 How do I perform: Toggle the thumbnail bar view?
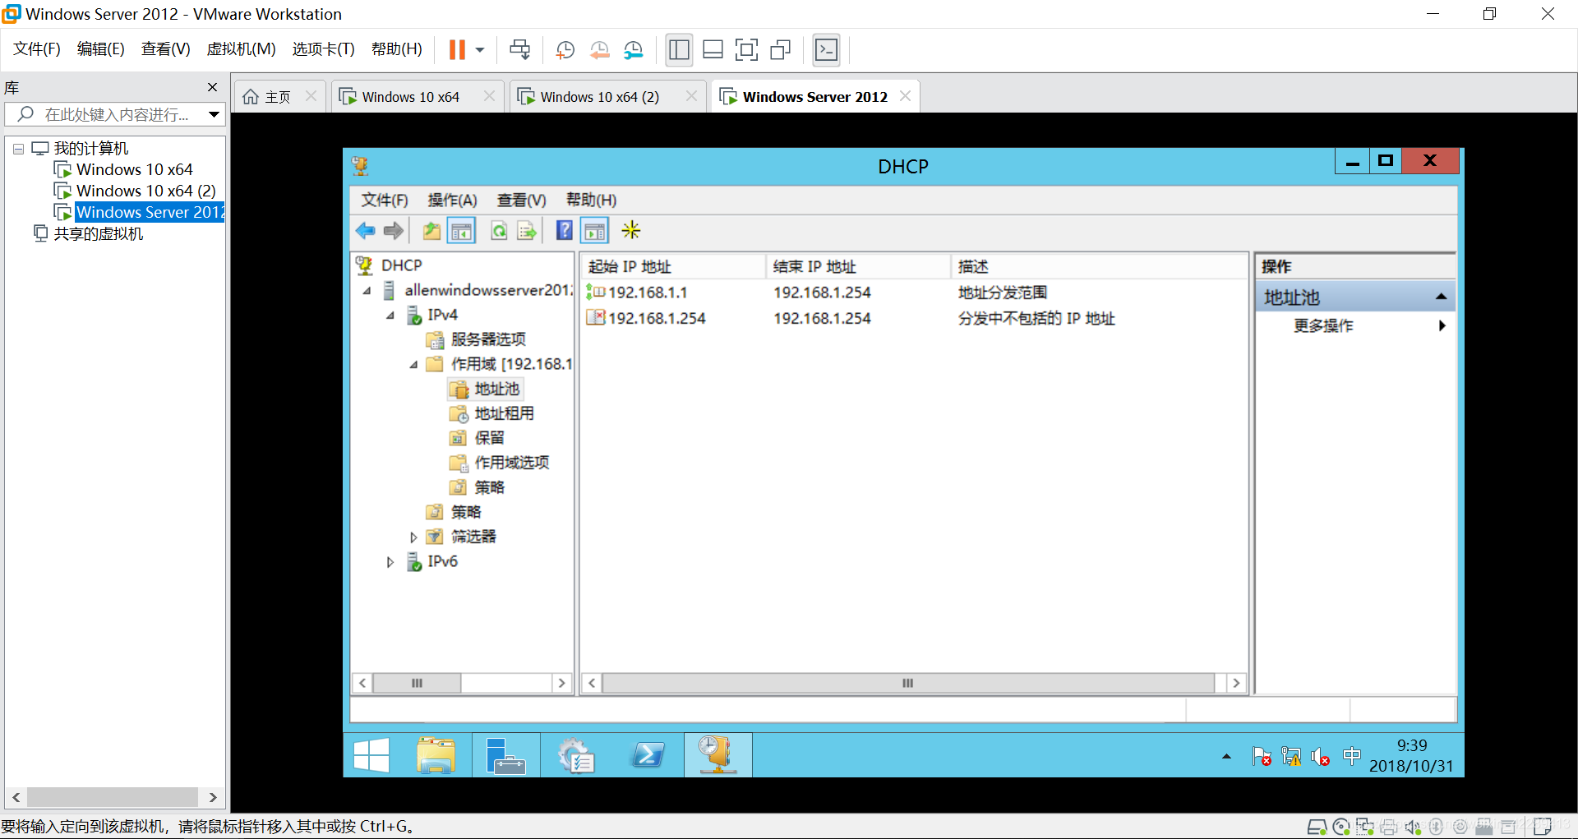[713, 50]
